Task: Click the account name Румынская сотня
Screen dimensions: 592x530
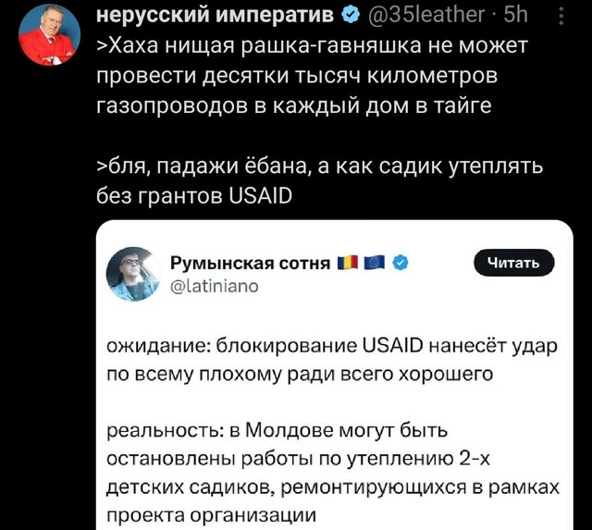Action: coord(252,264)
